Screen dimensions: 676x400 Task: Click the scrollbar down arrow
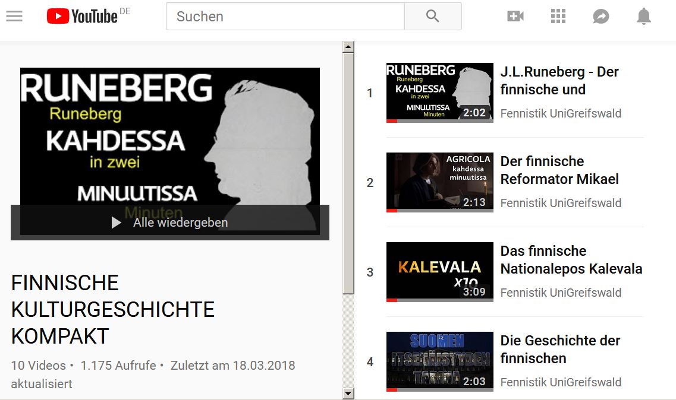pyautogui.click(x=348, y=393)
